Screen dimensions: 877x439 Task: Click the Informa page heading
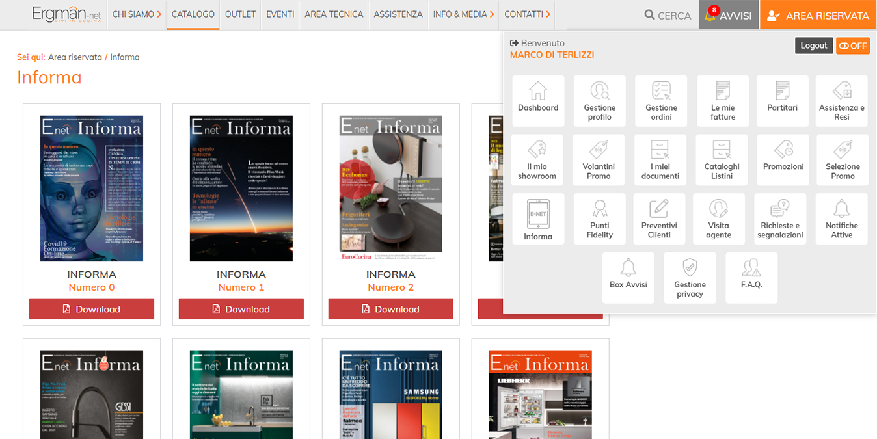[49, 77]
